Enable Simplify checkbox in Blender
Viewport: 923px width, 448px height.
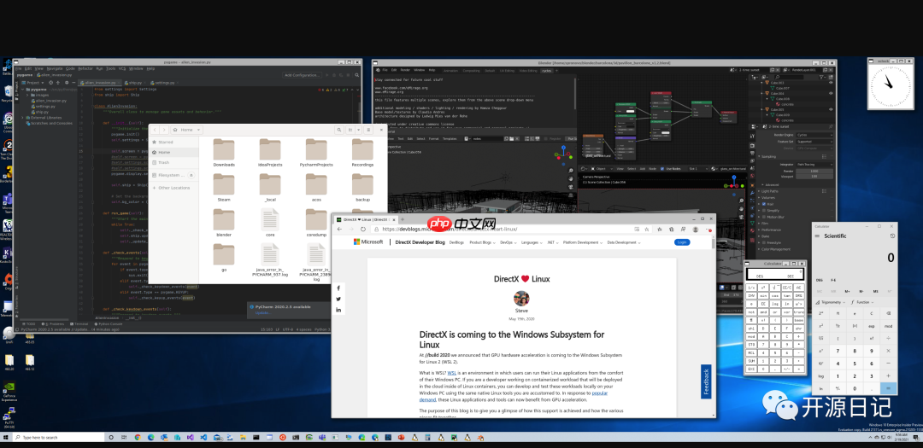click(764, 210)
